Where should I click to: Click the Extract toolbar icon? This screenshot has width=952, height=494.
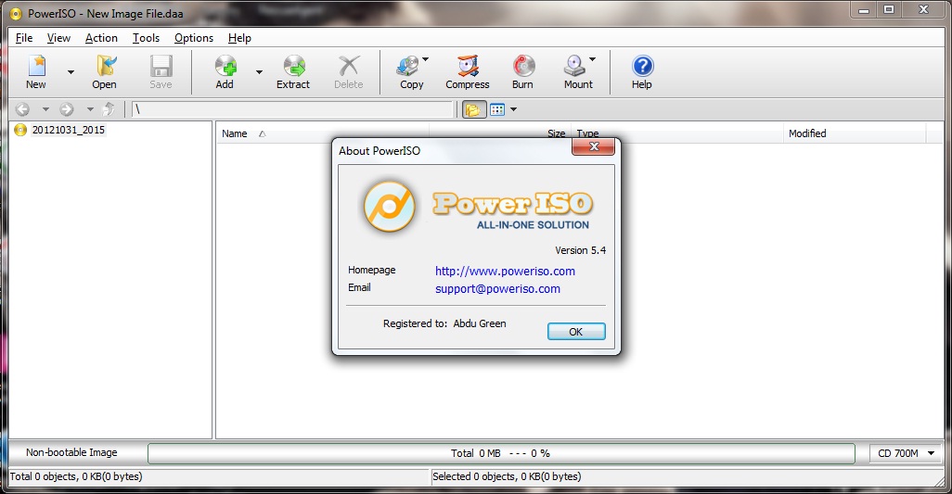[x=294, y=66]
